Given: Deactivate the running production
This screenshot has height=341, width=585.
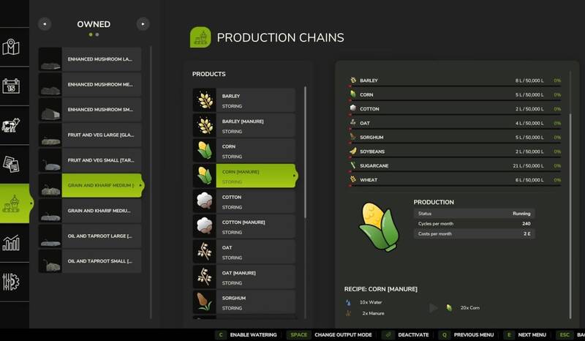Looking at the screenshot, I should tap(407, 334).
